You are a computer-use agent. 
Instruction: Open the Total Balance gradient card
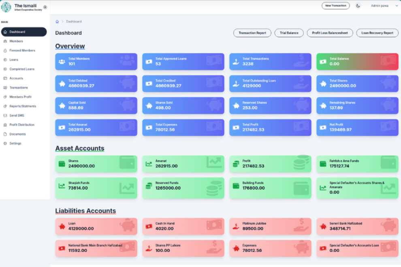pos(357,61)
